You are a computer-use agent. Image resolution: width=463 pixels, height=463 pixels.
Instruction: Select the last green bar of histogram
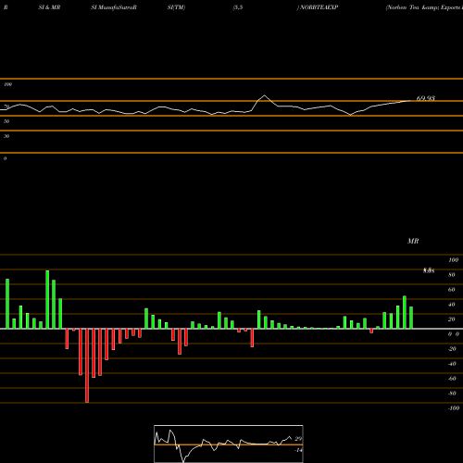411,318
